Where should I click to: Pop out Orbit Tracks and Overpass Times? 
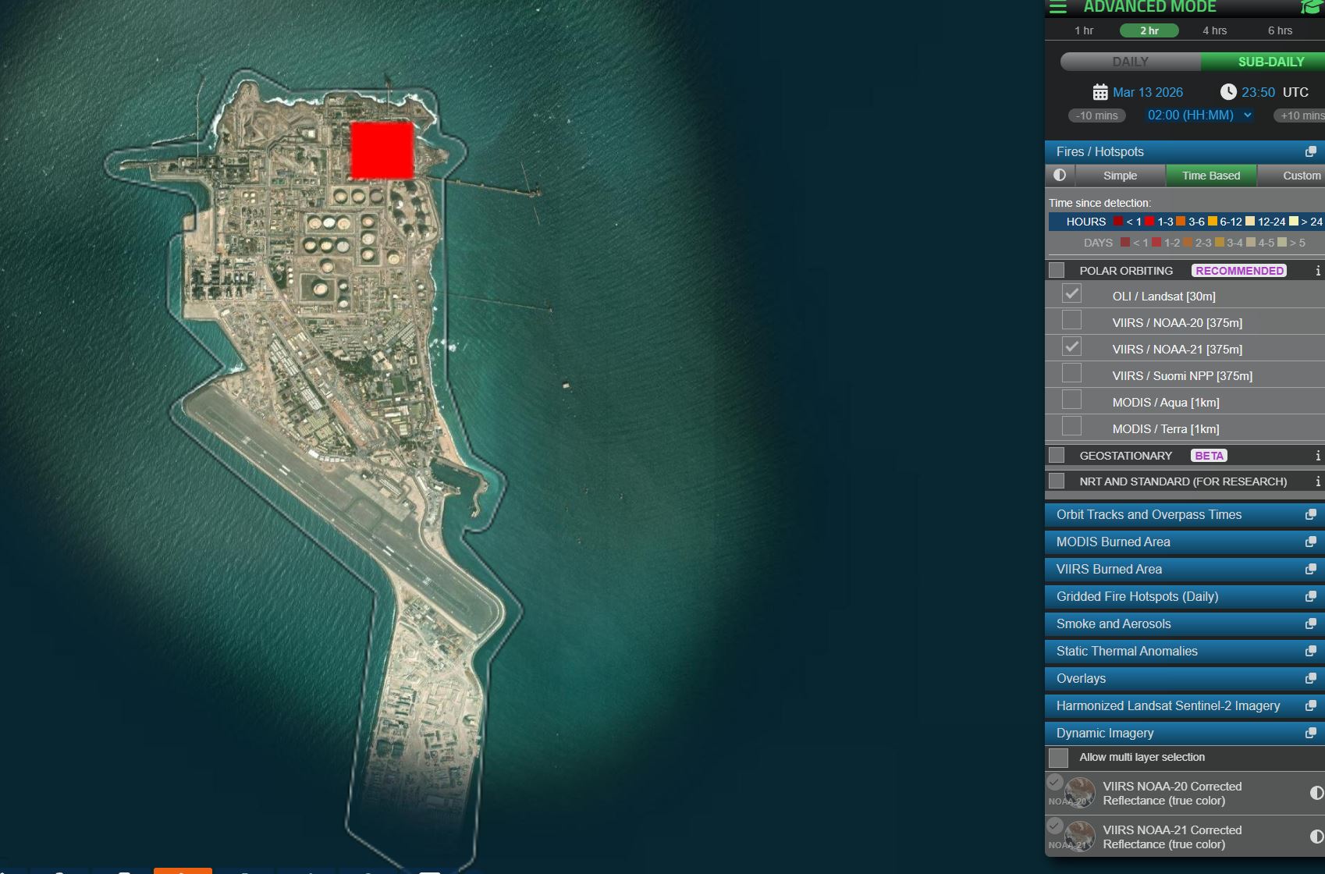1311,514
